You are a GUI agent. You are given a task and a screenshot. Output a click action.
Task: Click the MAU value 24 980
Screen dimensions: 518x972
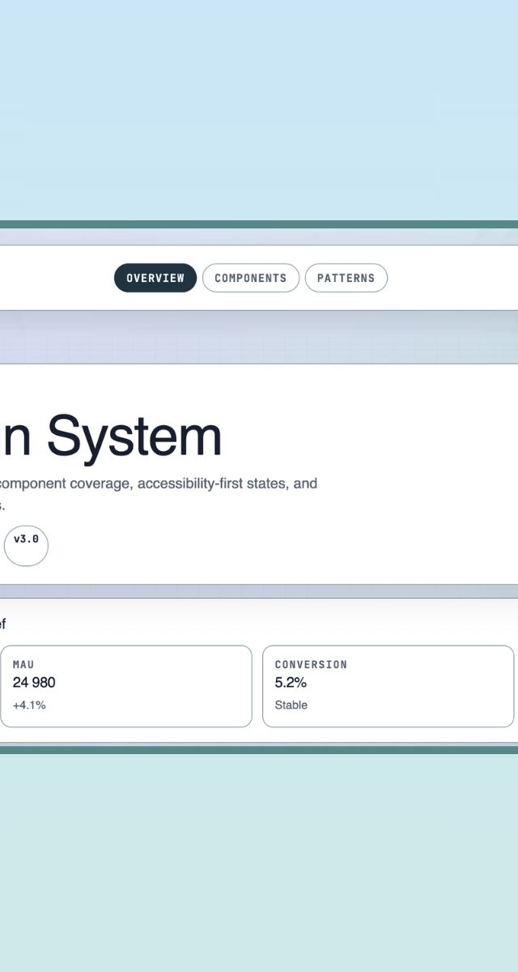34,683
